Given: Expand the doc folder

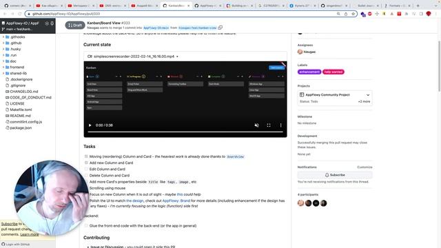Looking at the screenshot, I should (3, 61).
